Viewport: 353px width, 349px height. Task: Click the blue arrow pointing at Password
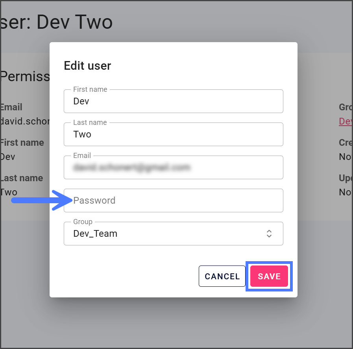39,200
